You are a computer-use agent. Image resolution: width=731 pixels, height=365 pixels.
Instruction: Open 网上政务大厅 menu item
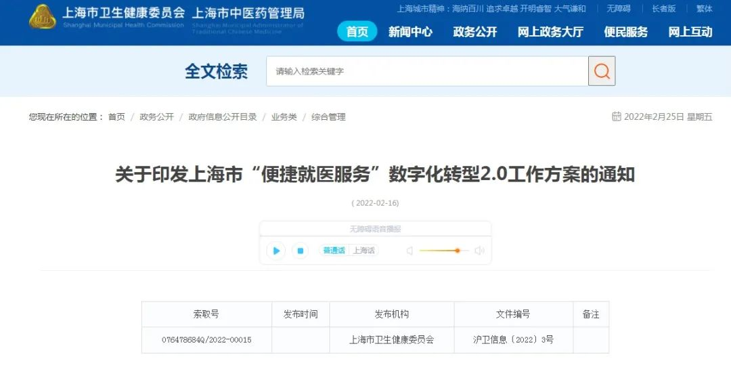tap(550, 32)
